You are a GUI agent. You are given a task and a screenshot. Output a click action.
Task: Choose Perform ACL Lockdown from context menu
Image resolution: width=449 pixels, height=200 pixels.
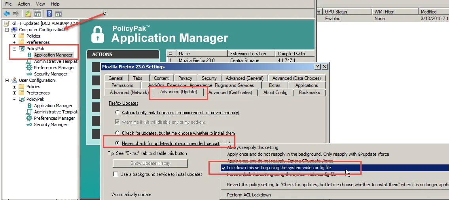[x=249, y=194]
